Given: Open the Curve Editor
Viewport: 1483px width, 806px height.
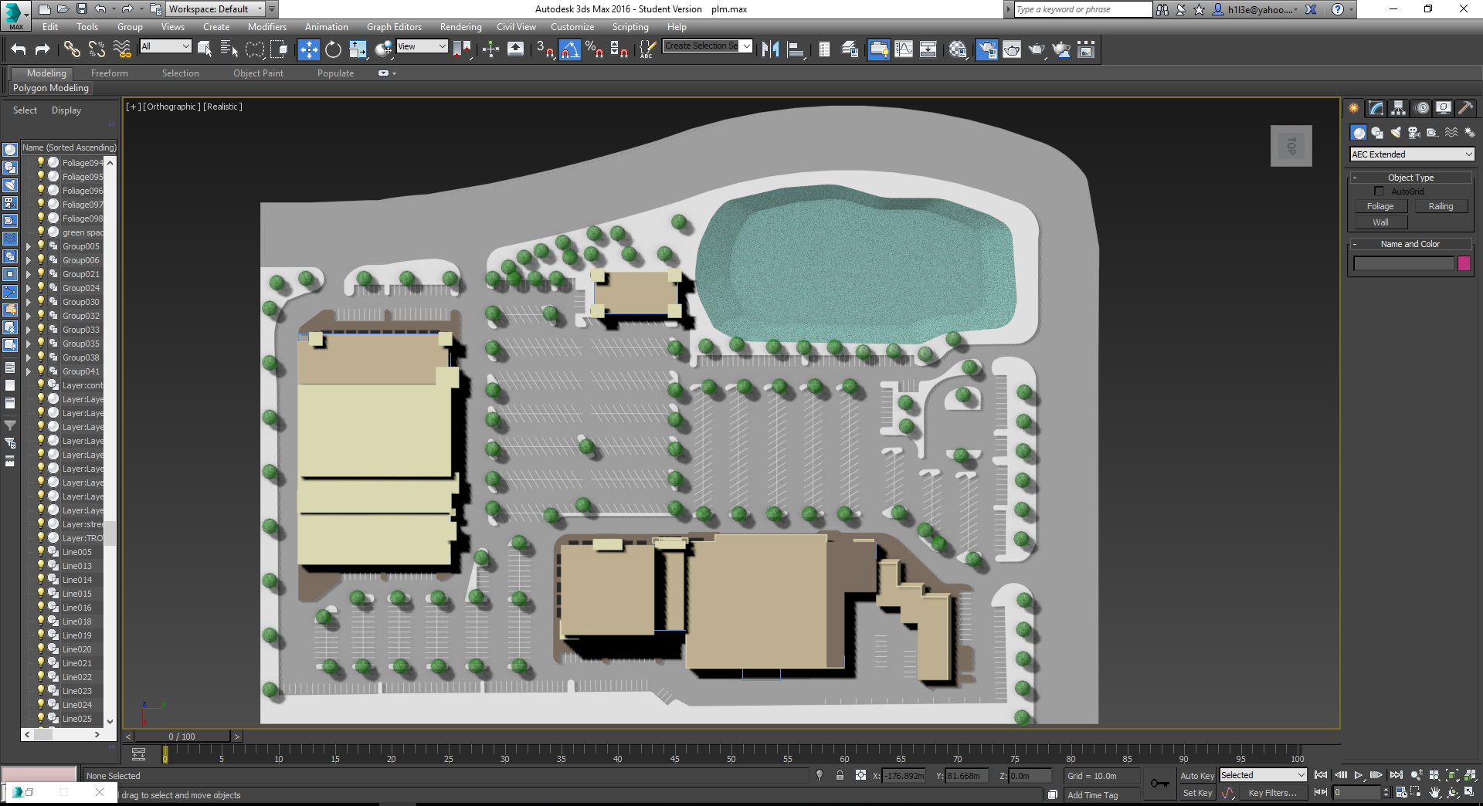Looking at the screenshot, I should click(x=904, y=49).
